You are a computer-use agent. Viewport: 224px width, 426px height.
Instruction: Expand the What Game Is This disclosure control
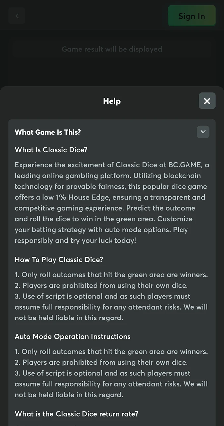(x=203, y=132)
